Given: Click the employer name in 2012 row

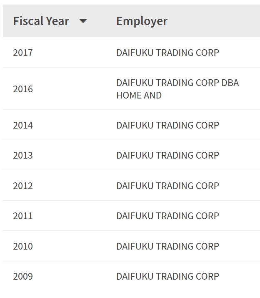Looking at the screenshot, I should 167,186.
